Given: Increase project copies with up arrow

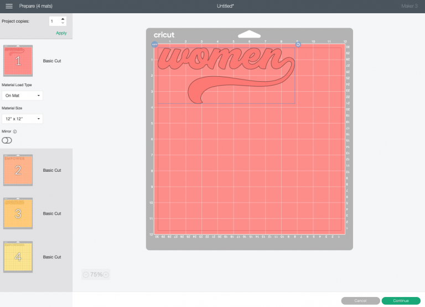Looking at the screenshot, I should point(63,19).
